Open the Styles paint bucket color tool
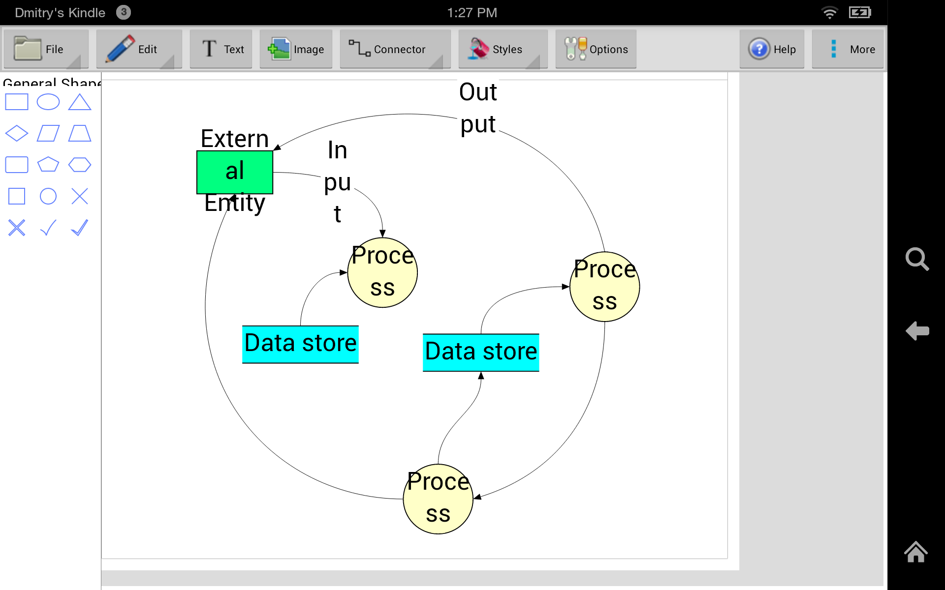This screenshot has height=590, width=945. click(x=478, y=49)
